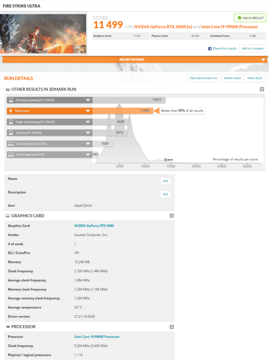Click Share this result link
Viewport: 269px width, 360px height.
pos(224,49)
